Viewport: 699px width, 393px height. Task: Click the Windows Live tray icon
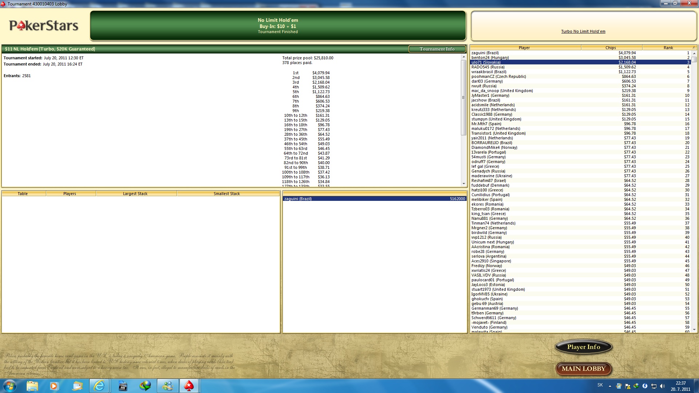619,386
